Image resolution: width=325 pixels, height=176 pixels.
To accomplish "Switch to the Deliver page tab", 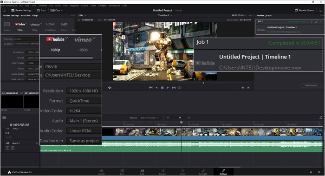I will coord(223,172).
